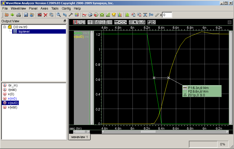234x149 pixels.
Task: Click the x multiplier input field
Action: click(x=167, y=15)
